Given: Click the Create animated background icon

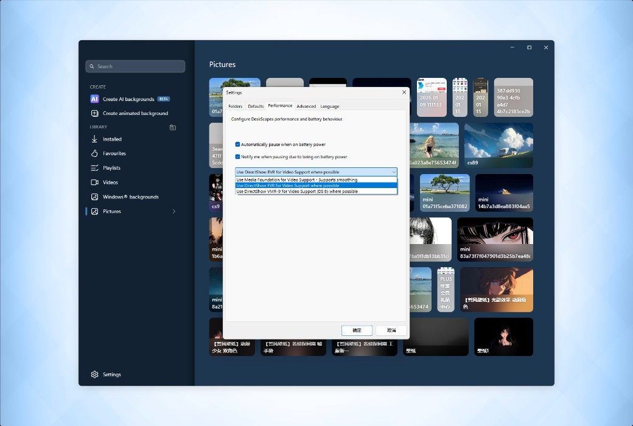Looking at the screenshot, I should (94, 113).
